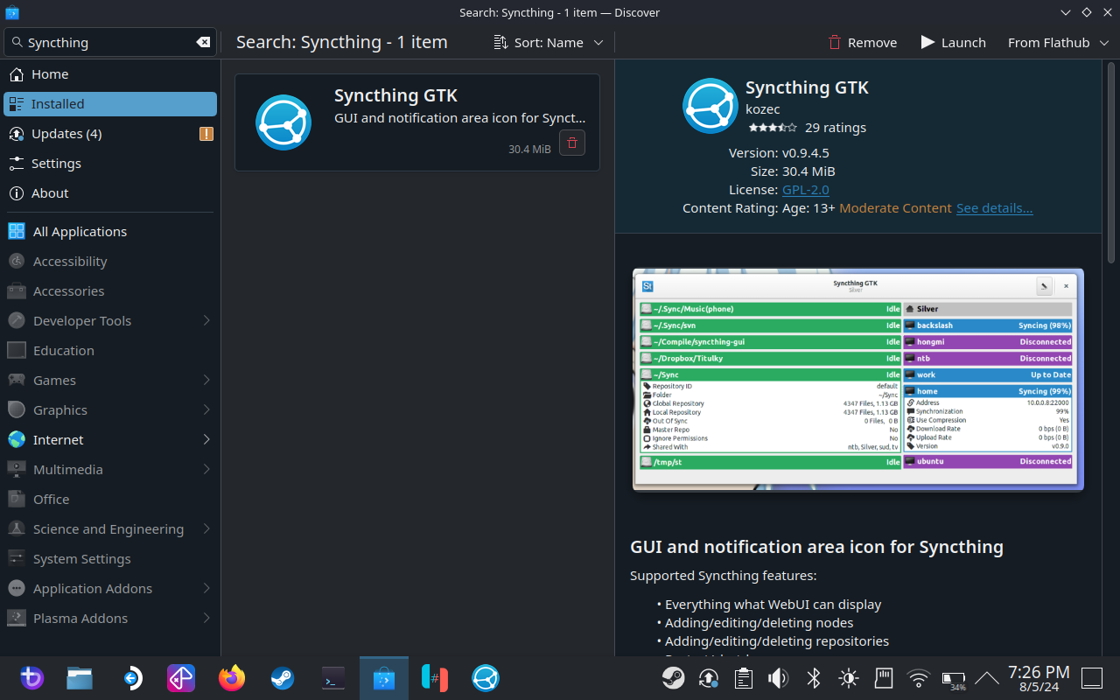The height and width of the screenshot is (700, 1120).
Task: Open Bluetooth settings in system tray
Action: point(814,678)
